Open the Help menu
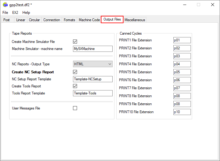Viewport: 220px width, 161px height. pos(26,13)
